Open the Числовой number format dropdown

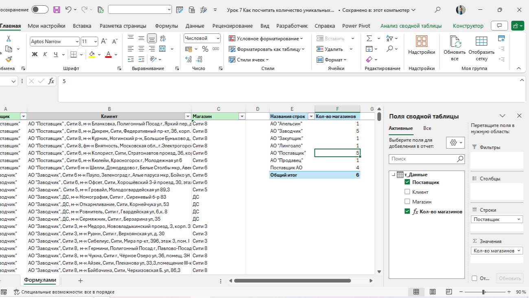(x=218, y=38)
